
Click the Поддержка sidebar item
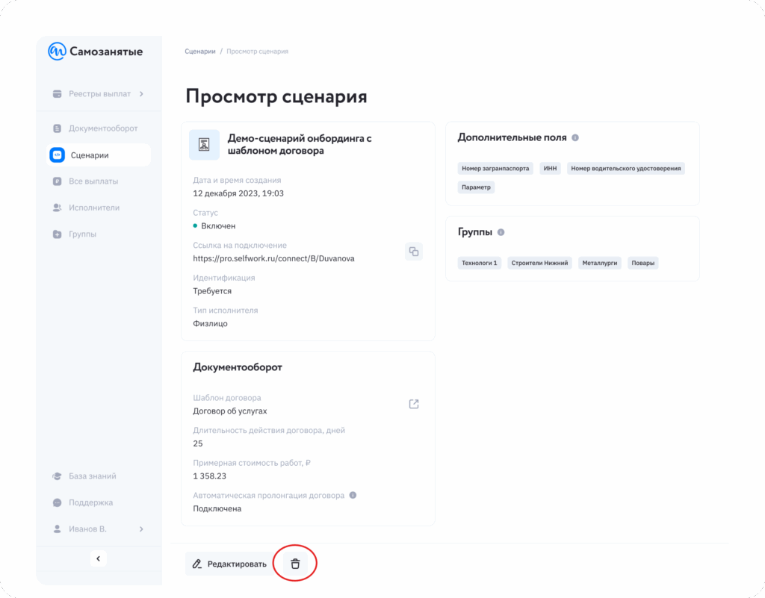tap(90, 502)
